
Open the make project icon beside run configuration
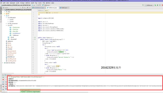[x=143, y=5]
